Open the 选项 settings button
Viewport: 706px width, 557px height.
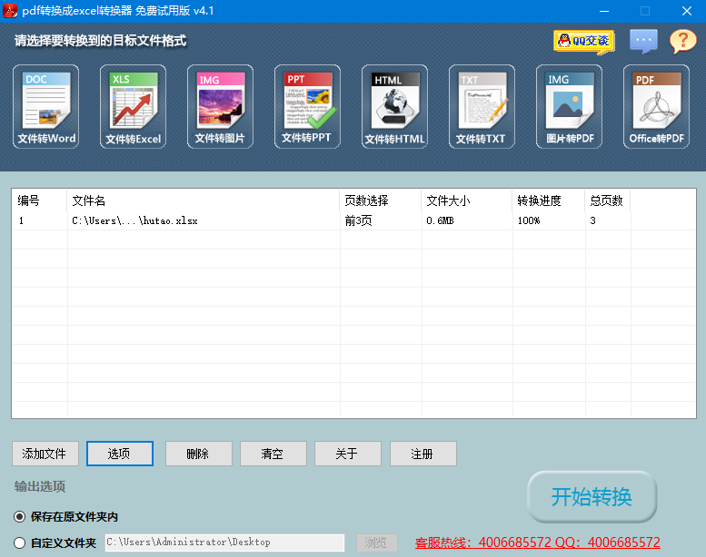point(120,454)
